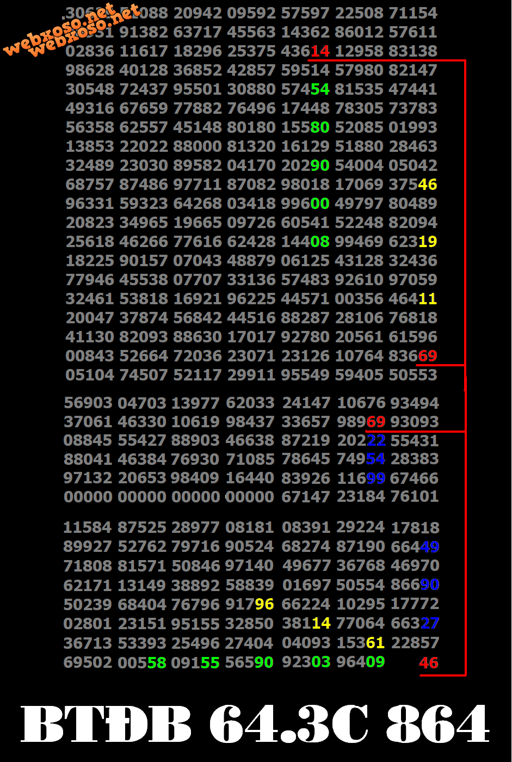Click the yellow number 96 in 91796
This screenshot has height=762, width=512.
[265, 604]
